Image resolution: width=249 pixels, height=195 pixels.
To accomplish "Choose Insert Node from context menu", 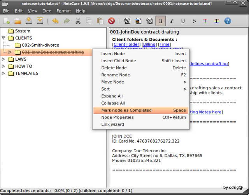I will 141,54.
